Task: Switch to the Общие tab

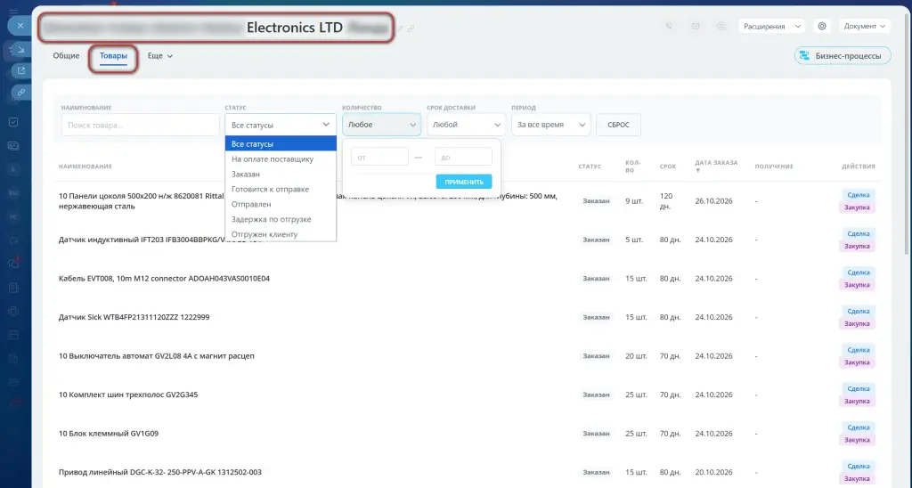Action: point(66,56)
